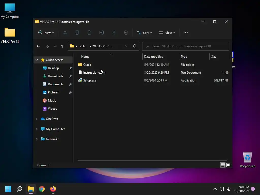Screen dimensions: 260x195
Task: Go forward with the right arrow
Action: 47,46
